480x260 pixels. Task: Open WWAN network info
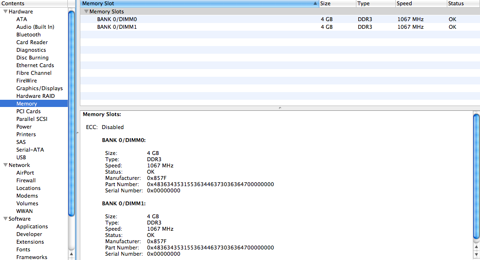coord(25,211)
